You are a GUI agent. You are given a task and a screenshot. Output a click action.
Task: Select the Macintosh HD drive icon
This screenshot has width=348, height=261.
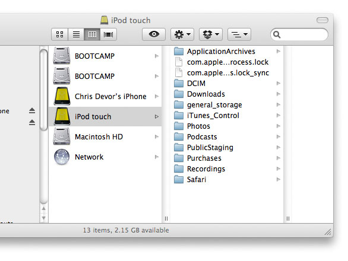(x=62, y=136)
